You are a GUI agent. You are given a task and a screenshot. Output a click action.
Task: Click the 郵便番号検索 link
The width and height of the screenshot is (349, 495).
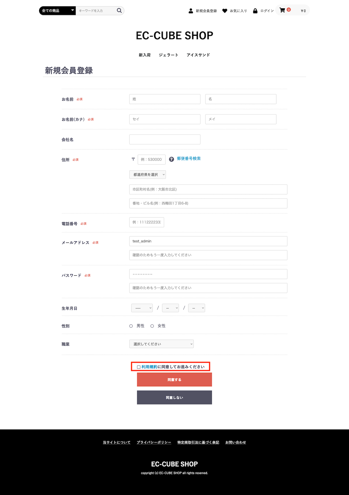(189, 159)
